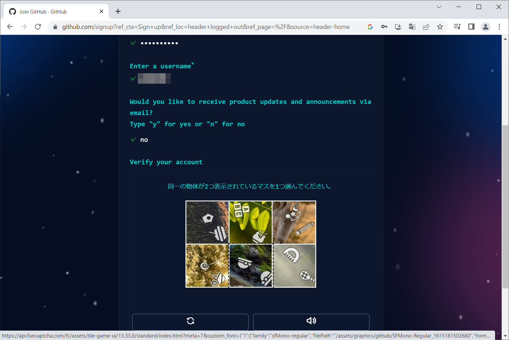
Task: Bookmark this tab with the star icon
Action: pos(440,27)
